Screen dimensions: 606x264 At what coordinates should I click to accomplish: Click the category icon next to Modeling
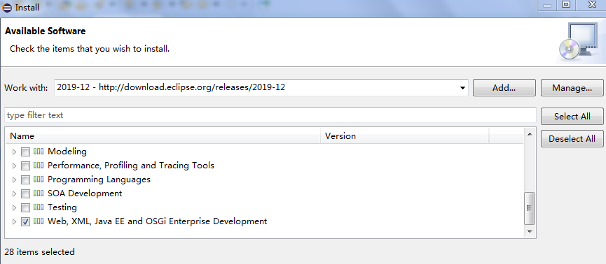pyautogui.click(x=39, y=152)
